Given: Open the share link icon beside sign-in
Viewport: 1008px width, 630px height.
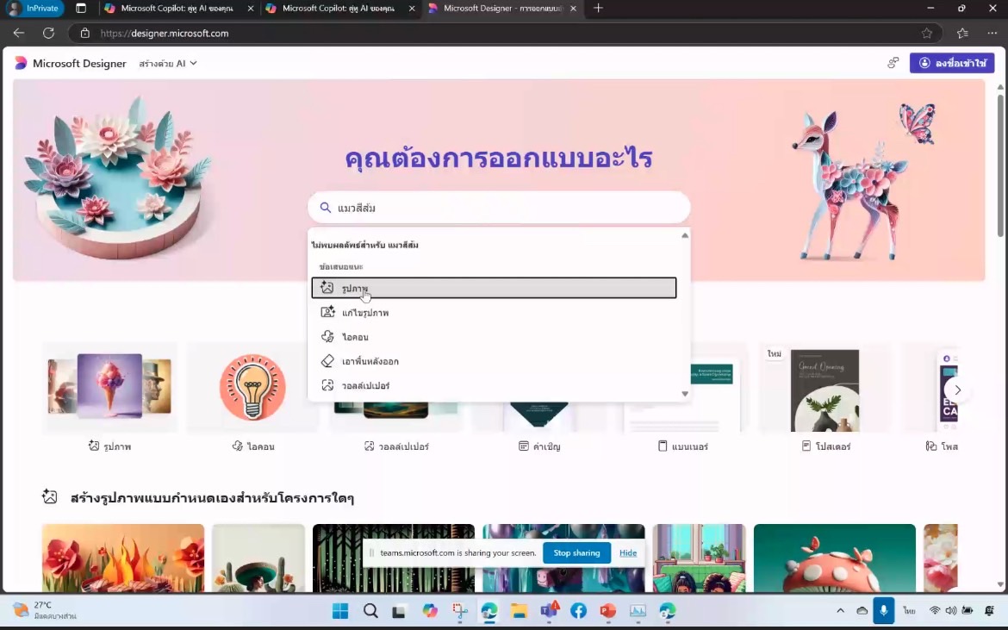Looking at the screenshot, I should [893, 63].
